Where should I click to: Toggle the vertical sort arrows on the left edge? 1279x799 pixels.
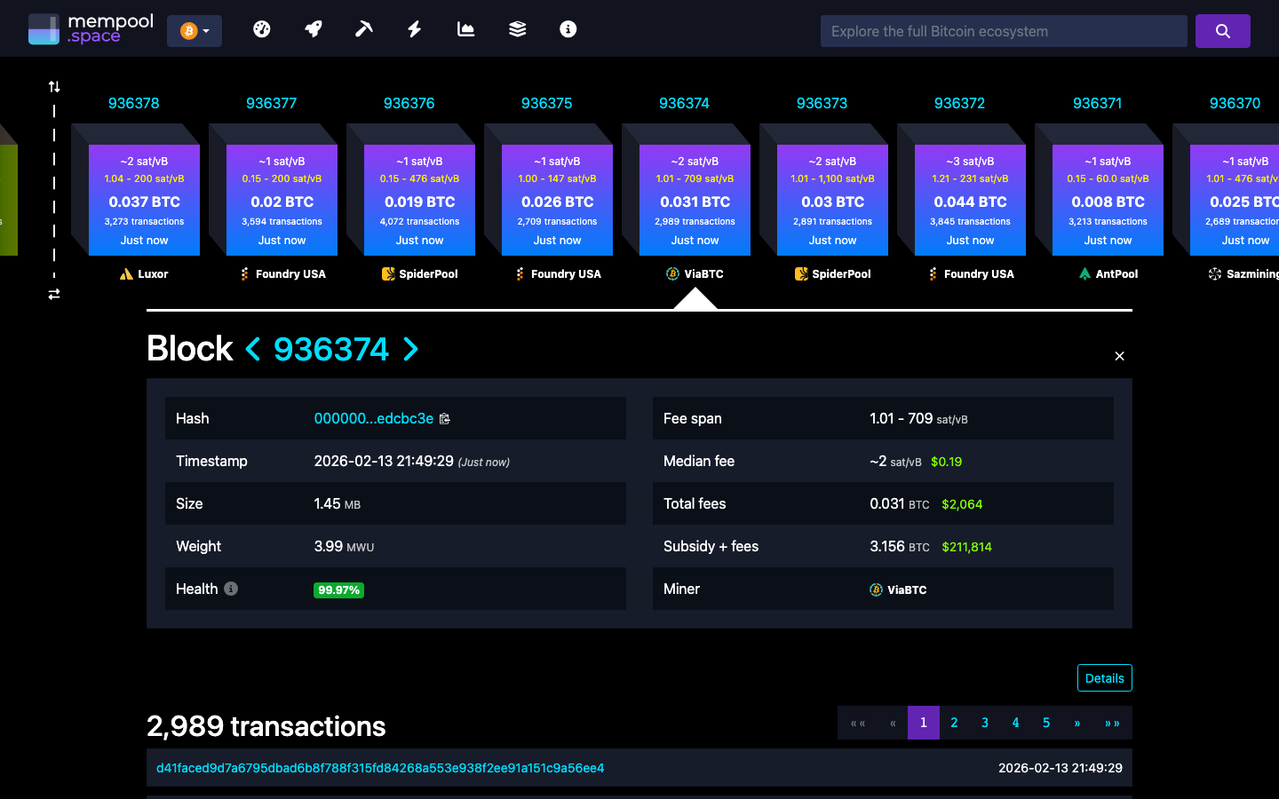coord(53,86)
